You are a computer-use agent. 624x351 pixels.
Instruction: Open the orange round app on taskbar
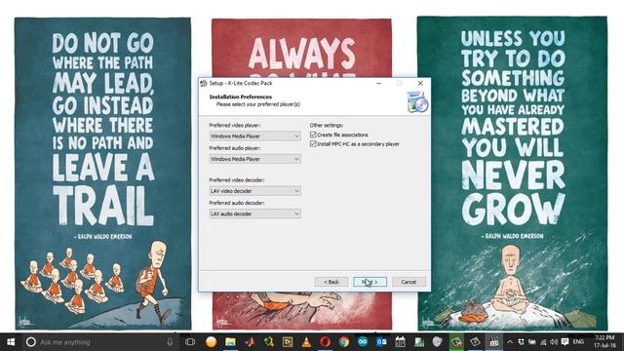click(x=211, y=342)
